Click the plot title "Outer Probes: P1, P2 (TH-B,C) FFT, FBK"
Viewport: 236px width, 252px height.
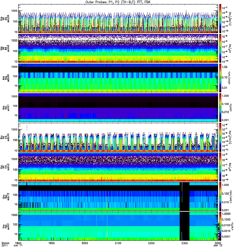coord(118,2)
